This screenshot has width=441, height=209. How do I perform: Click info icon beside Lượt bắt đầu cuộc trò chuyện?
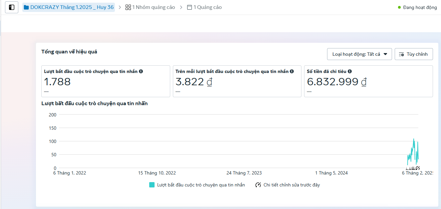141,71
